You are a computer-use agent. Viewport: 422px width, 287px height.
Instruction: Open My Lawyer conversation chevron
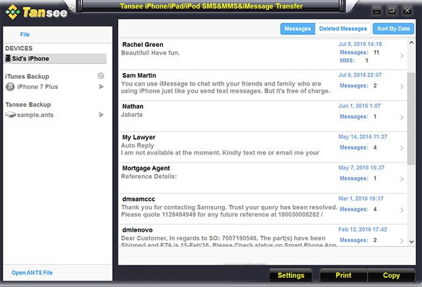pyautogui.click(x=402, y=148)
